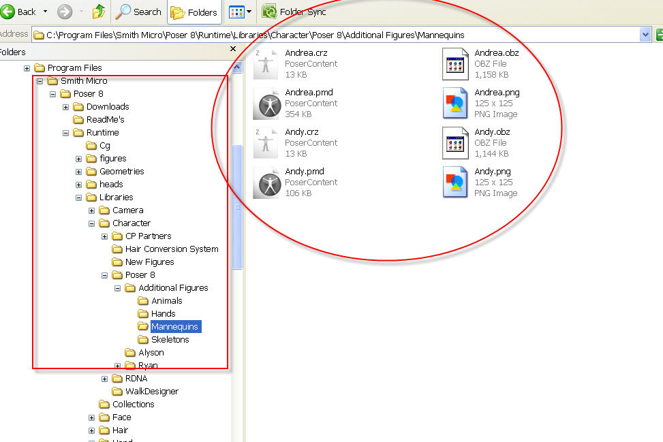The height and width of the screenshot is (442, 663).
Task: Click the Andrea.png file name
Action: [x=497, y=92]
